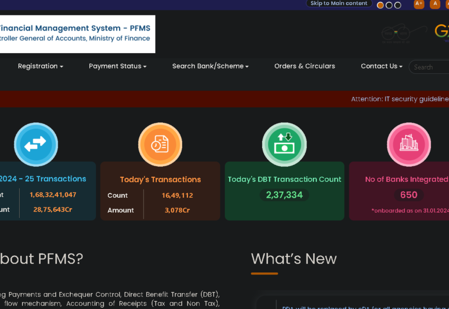The image size is (449, 309).
Task: Select the last dark theme circle
Action: coord(398,5)
